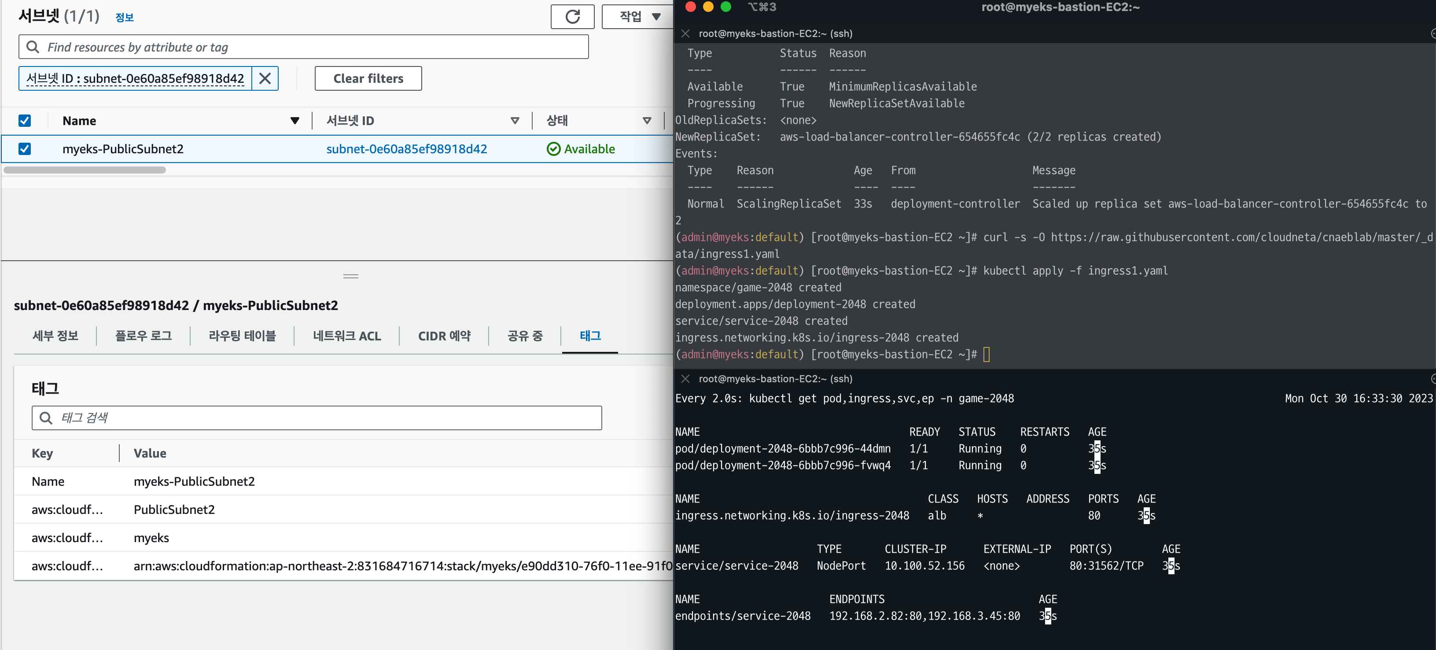This screenshot has height=650, width=1436.
Task: Remove the subnet ID filter with X
Action: click(265, 78)
